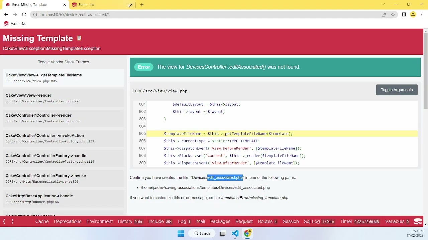Open the DebugKit Sql Log panel
Viewport: 428px width, 240px height.
[x=319, y=221]
